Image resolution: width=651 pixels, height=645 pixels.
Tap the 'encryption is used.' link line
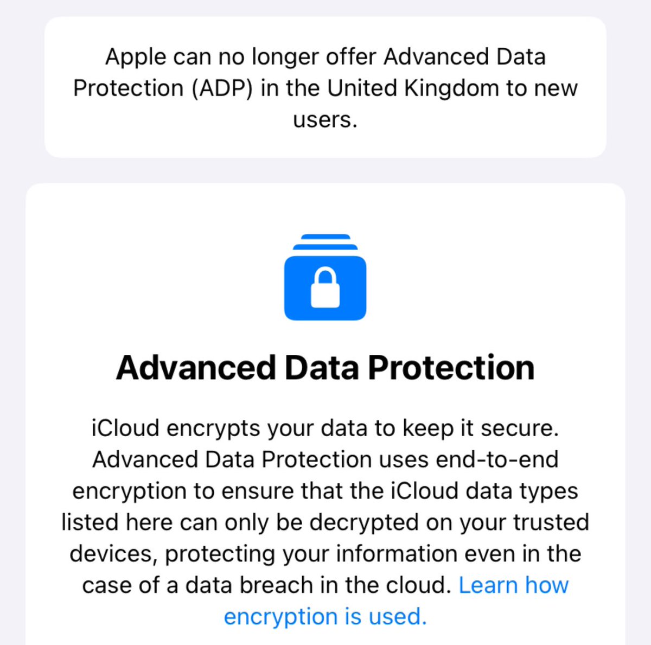pyautogui.click(x=325, y=617)
